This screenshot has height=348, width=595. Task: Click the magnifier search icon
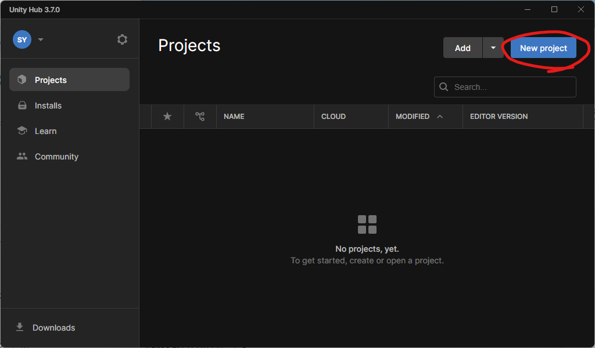443,87
